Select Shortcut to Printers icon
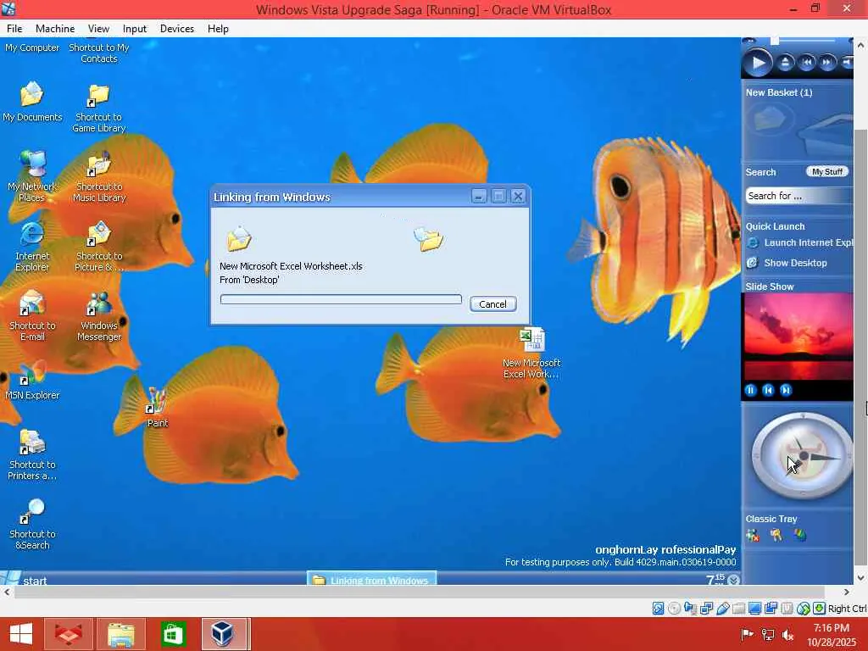The width and height of the screenshot is (868, 651). tap(32, 454)
